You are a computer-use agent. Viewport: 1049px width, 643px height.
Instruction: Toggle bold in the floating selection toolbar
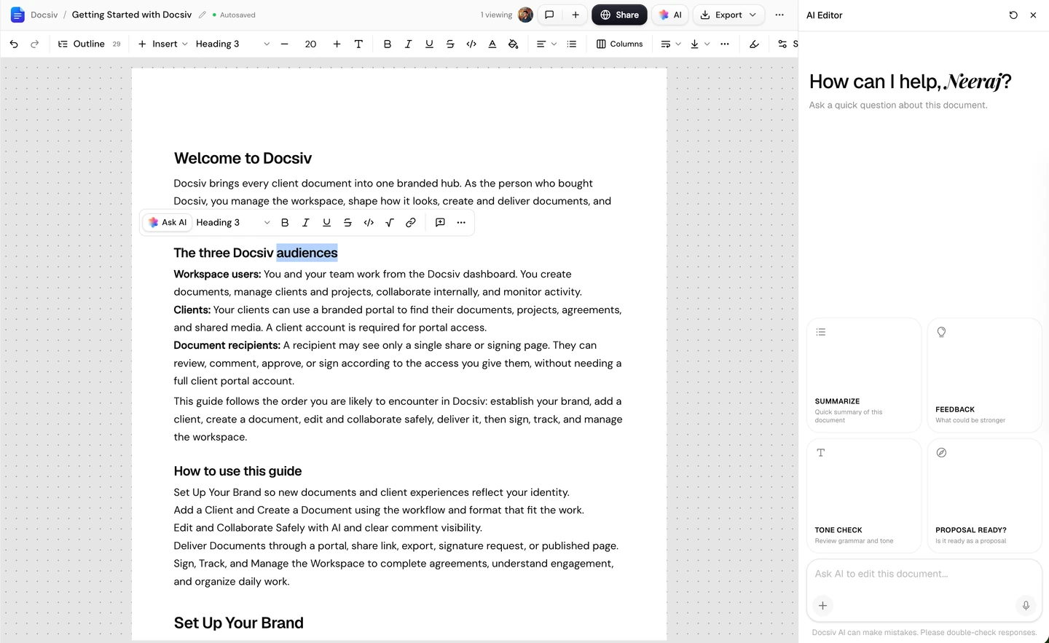click(x=285, y=222)
